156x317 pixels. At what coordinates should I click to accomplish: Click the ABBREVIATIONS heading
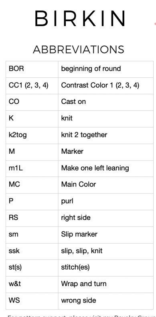click(79, 49)
